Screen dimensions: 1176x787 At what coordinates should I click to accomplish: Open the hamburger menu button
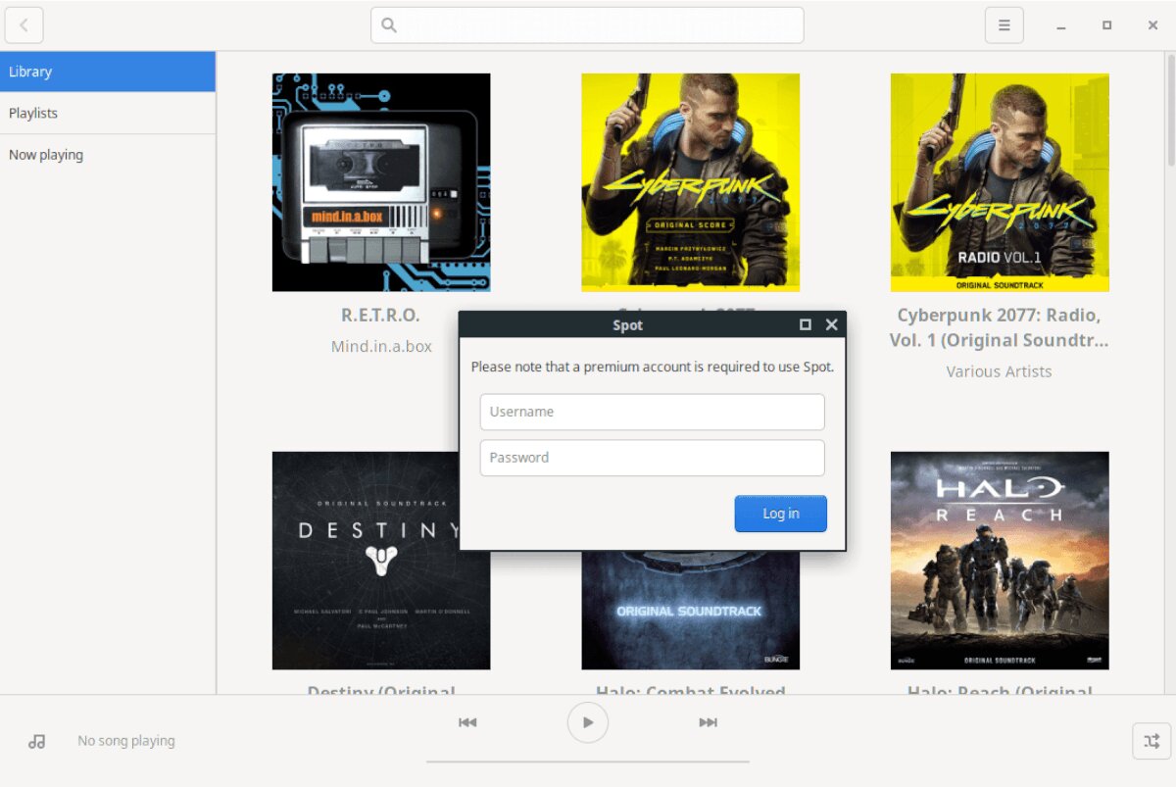point(1004,25)
